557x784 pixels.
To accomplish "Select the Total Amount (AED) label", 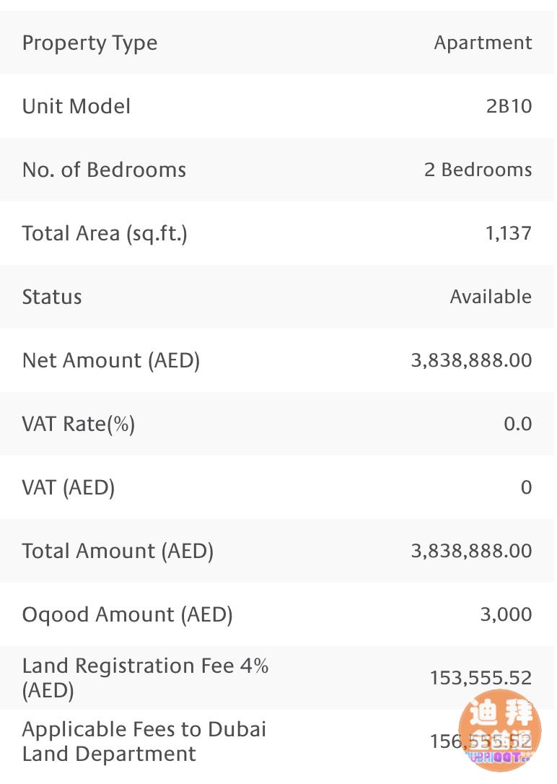I will 118,552.
